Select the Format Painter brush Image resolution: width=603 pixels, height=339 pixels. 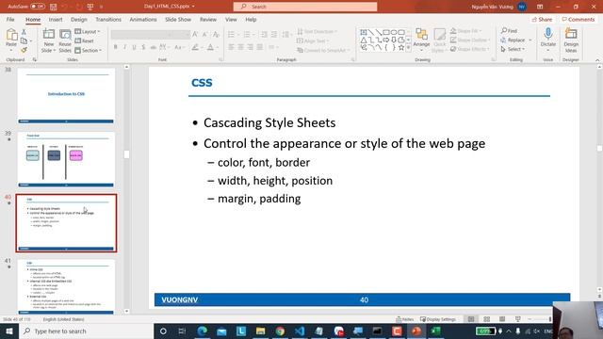coord(24,50)
